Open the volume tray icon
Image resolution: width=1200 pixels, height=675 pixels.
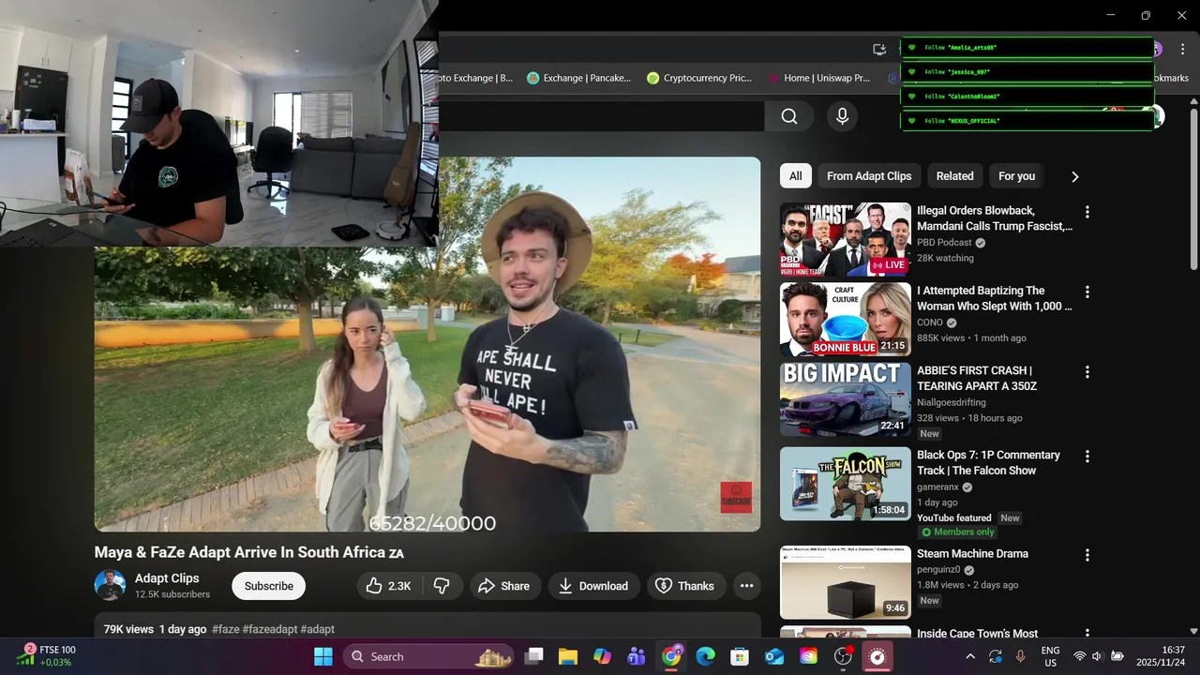(1097, 656)
